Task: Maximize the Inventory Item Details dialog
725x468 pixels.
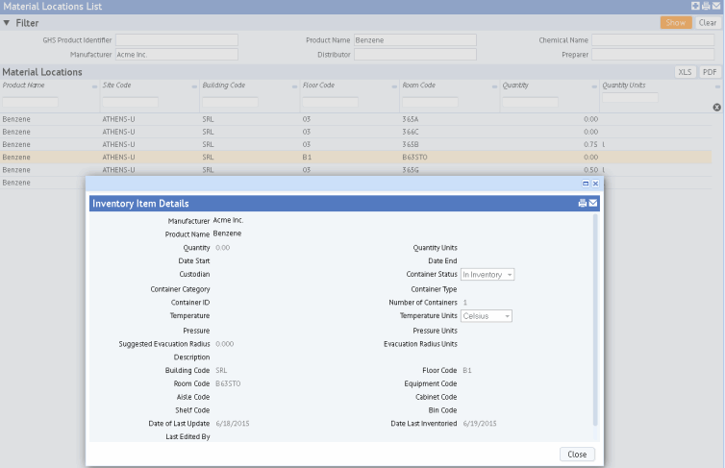Action: pyautogui.click(x=586, y=183)
